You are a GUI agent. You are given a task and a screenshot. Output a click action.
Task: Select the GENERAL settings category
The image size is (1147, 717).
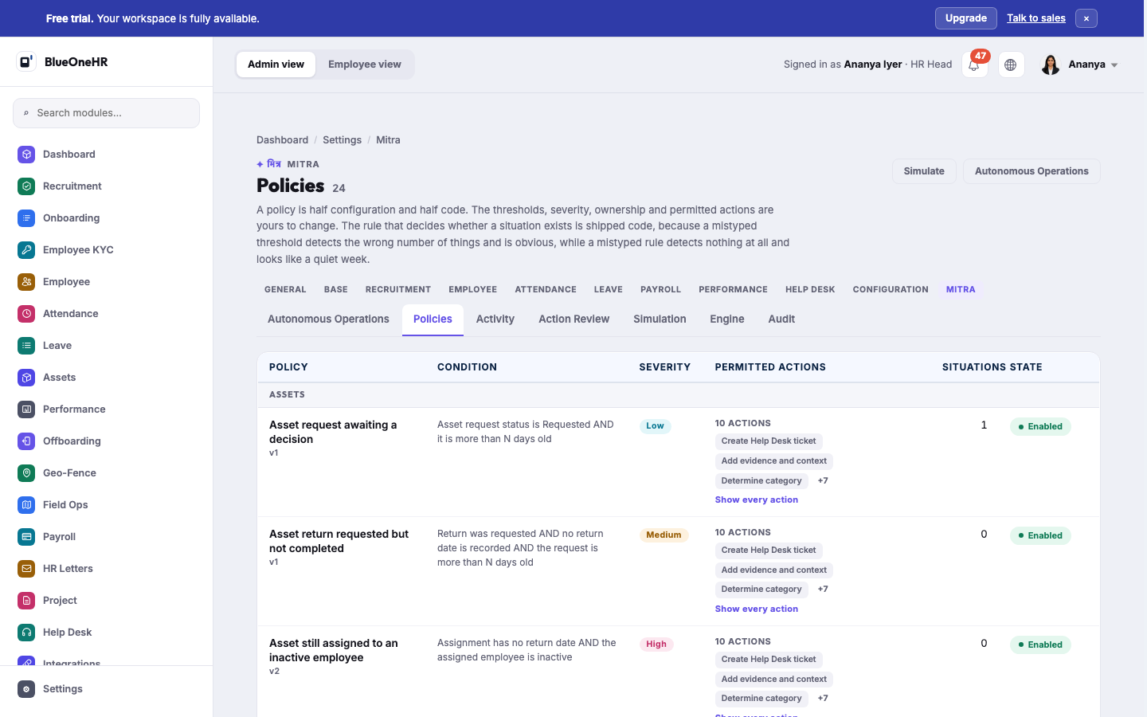(285, 290)
